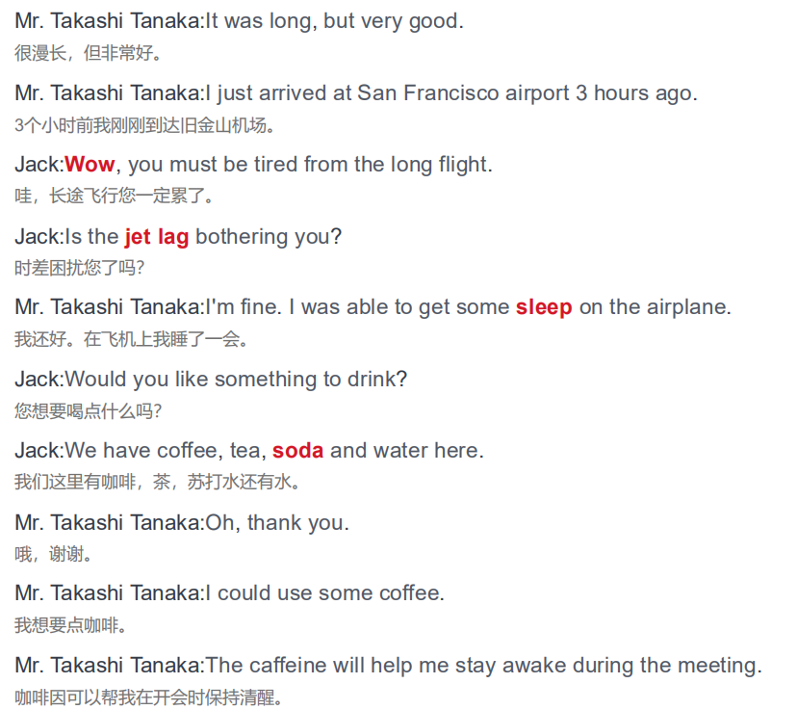Click the Chinese translation "哦，谢谢。"
This screenshot has width=797, height=710.
tap(53, 554)
